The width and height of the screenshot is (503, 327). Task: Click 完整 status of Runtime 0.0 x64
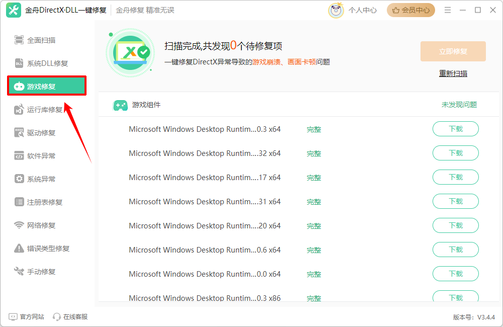tap(314, 274)
